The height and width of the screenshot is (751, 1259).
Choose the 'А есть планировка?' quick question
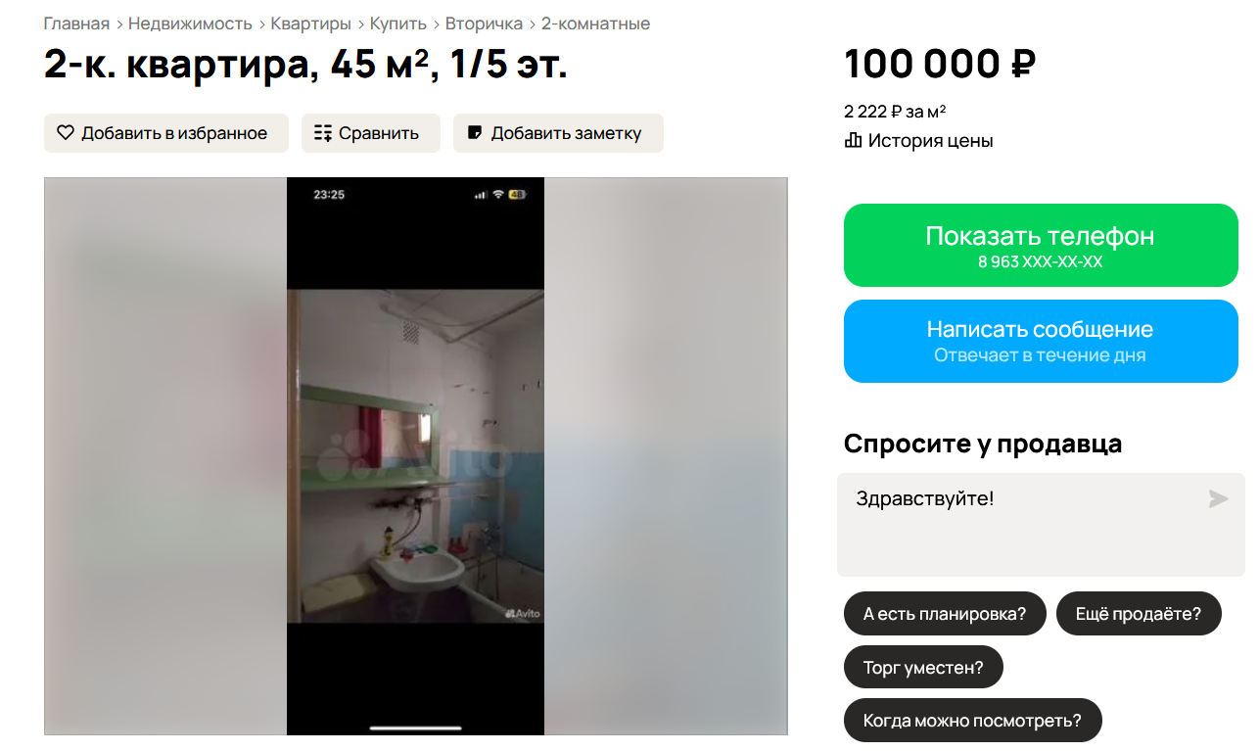(945, 614)
